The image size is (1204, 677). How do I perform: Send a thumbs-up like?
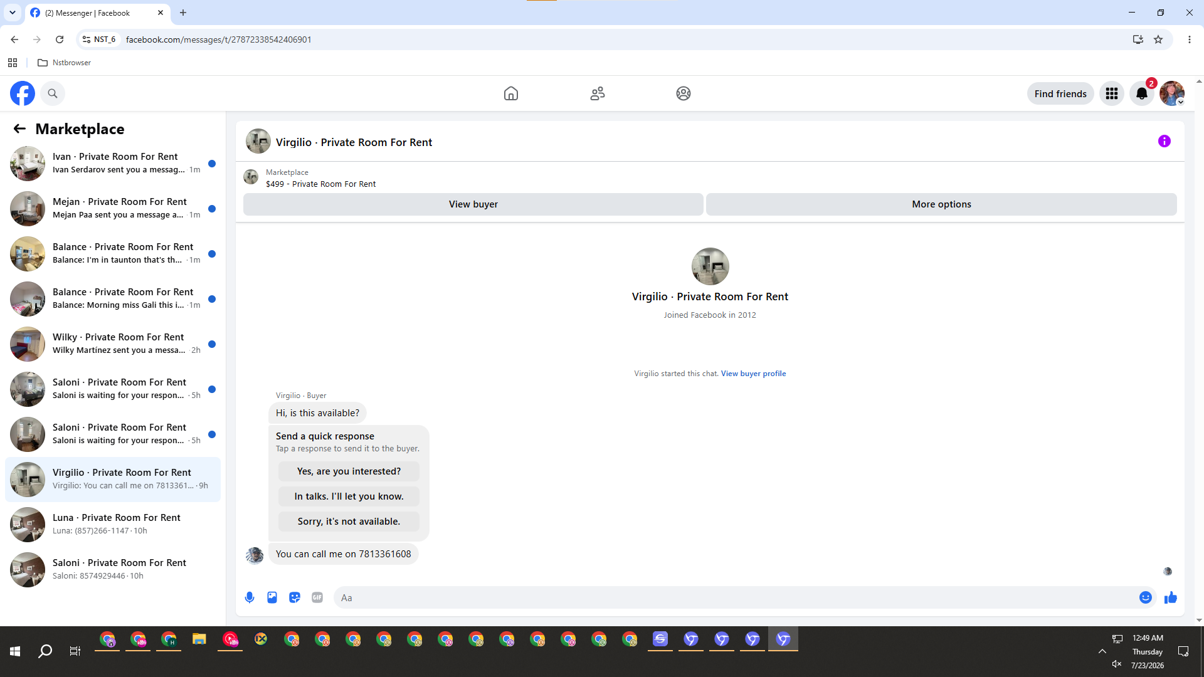click(x=1171, y=597)
